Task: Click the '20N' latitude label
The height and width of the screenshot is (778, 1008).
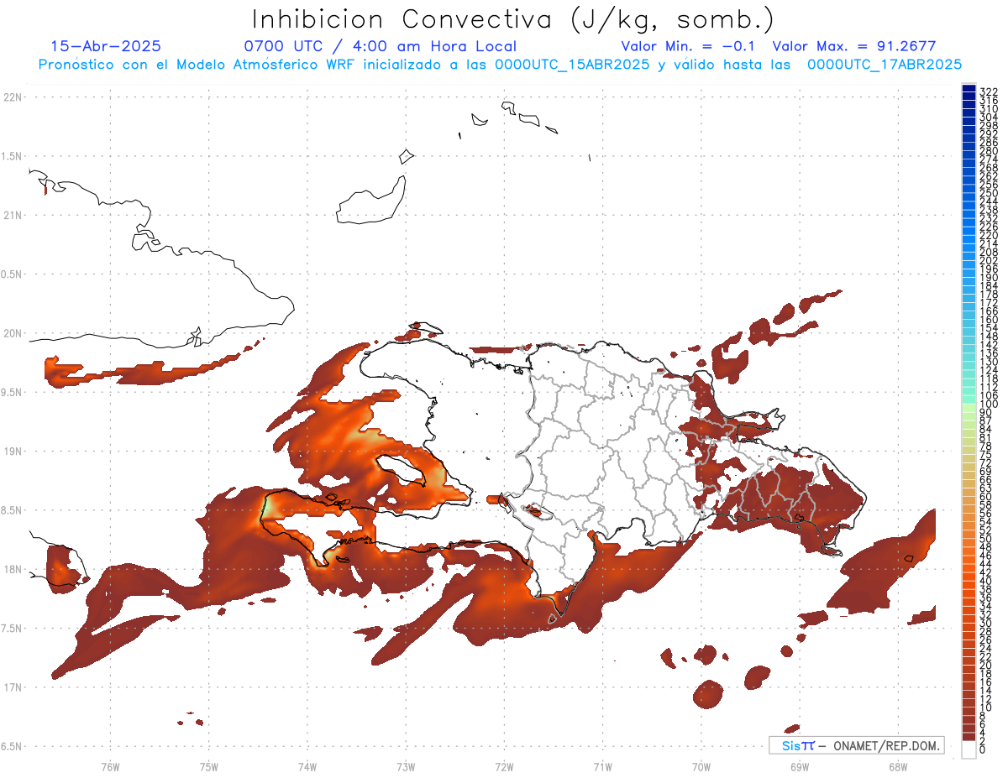Action: pyautogui.click(x=13, y=333)
